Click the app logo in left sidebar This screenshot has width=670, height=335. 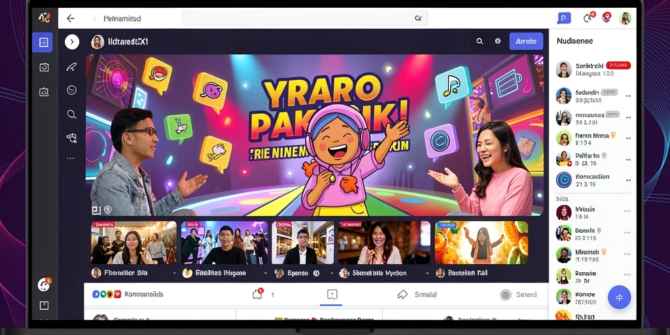coord(44,18)
